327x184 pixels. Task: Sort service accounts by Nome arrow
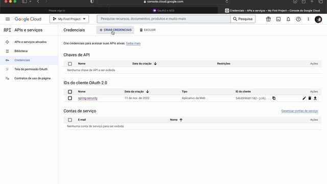(181, 120)
